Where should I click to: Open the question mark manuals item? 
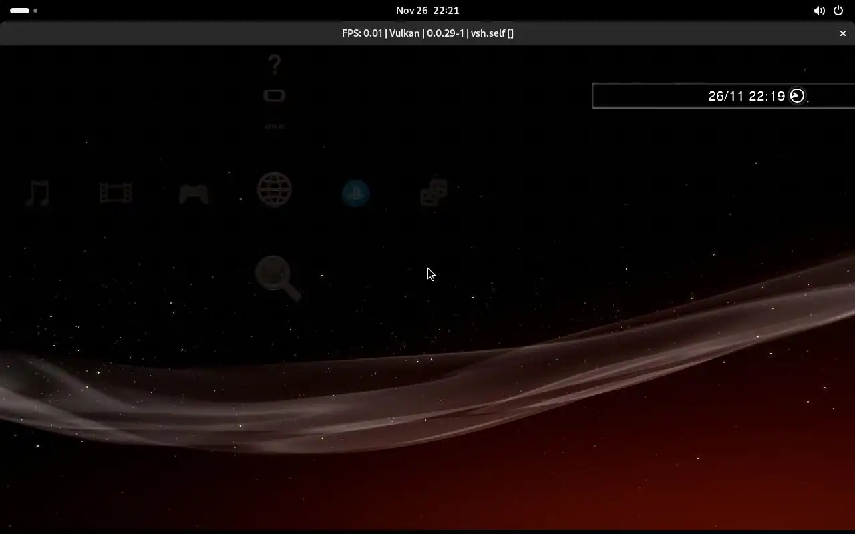[x=274, y=65]
